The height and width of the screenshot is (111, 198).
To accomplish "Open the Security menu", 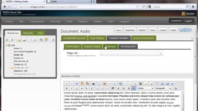I will pyautogui.click(x=55, y=21).
